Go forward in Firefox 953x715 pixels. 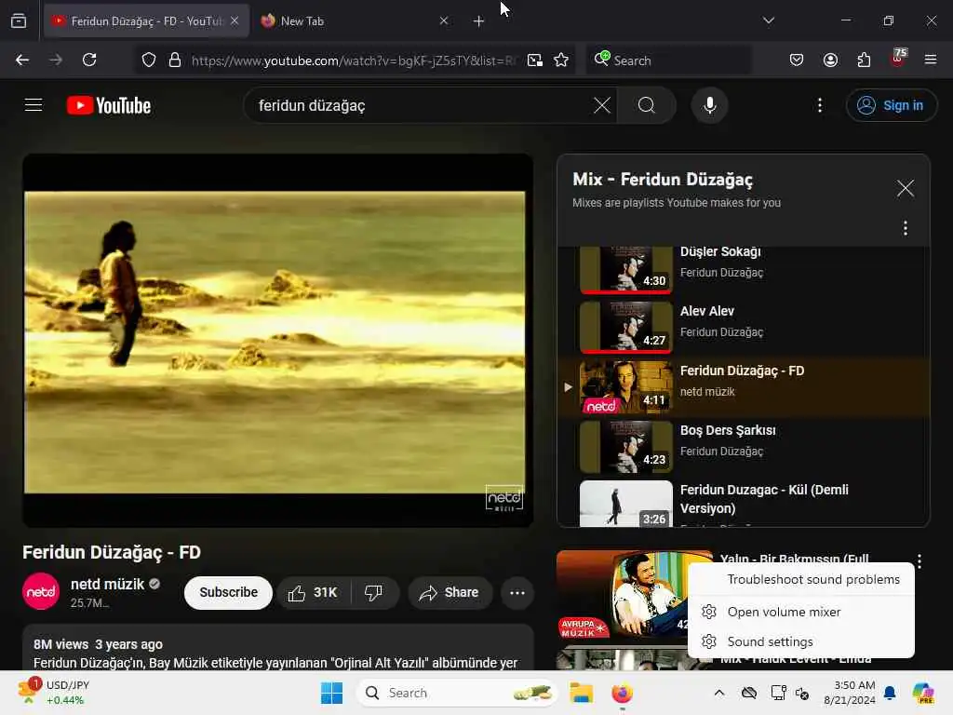(56, 60)
